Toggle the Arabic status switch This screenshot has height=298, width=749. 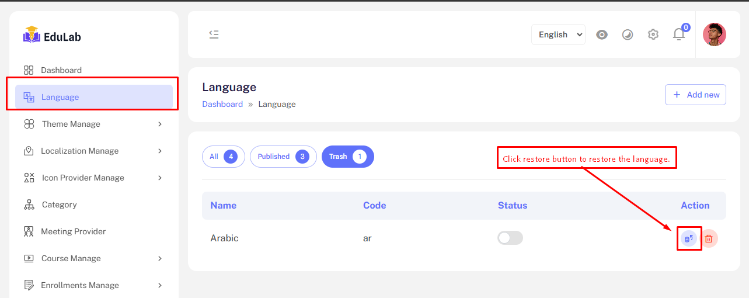click(x=510, y=238)
